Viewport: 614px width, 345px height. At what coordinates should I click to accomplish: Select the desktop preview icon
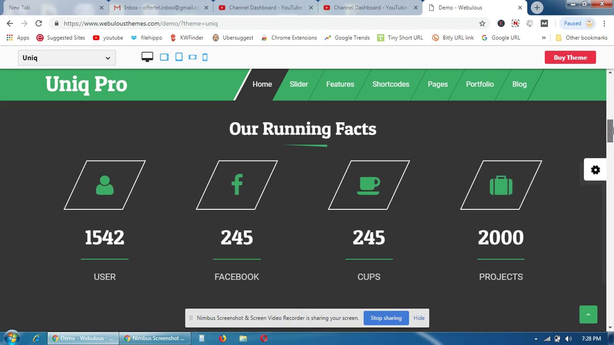pyautogui.click(x=147, y=57)
